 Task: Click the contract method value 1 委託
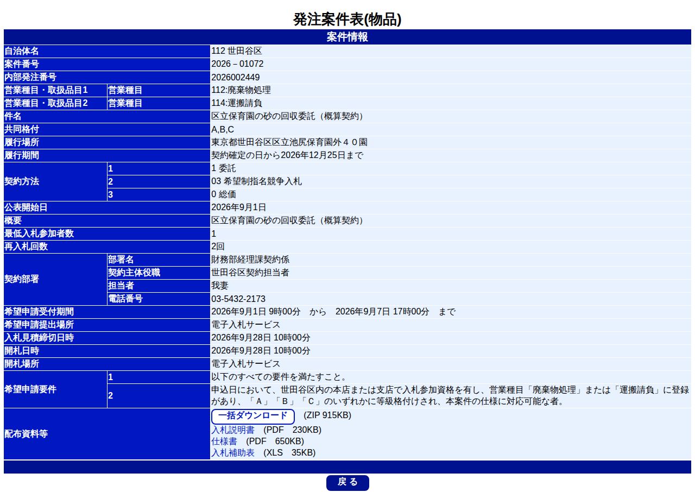pos(223,168)
